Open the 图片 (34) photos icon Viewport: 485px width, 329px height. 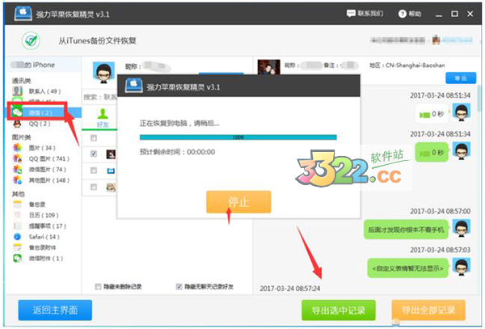(x=17, y=147)
